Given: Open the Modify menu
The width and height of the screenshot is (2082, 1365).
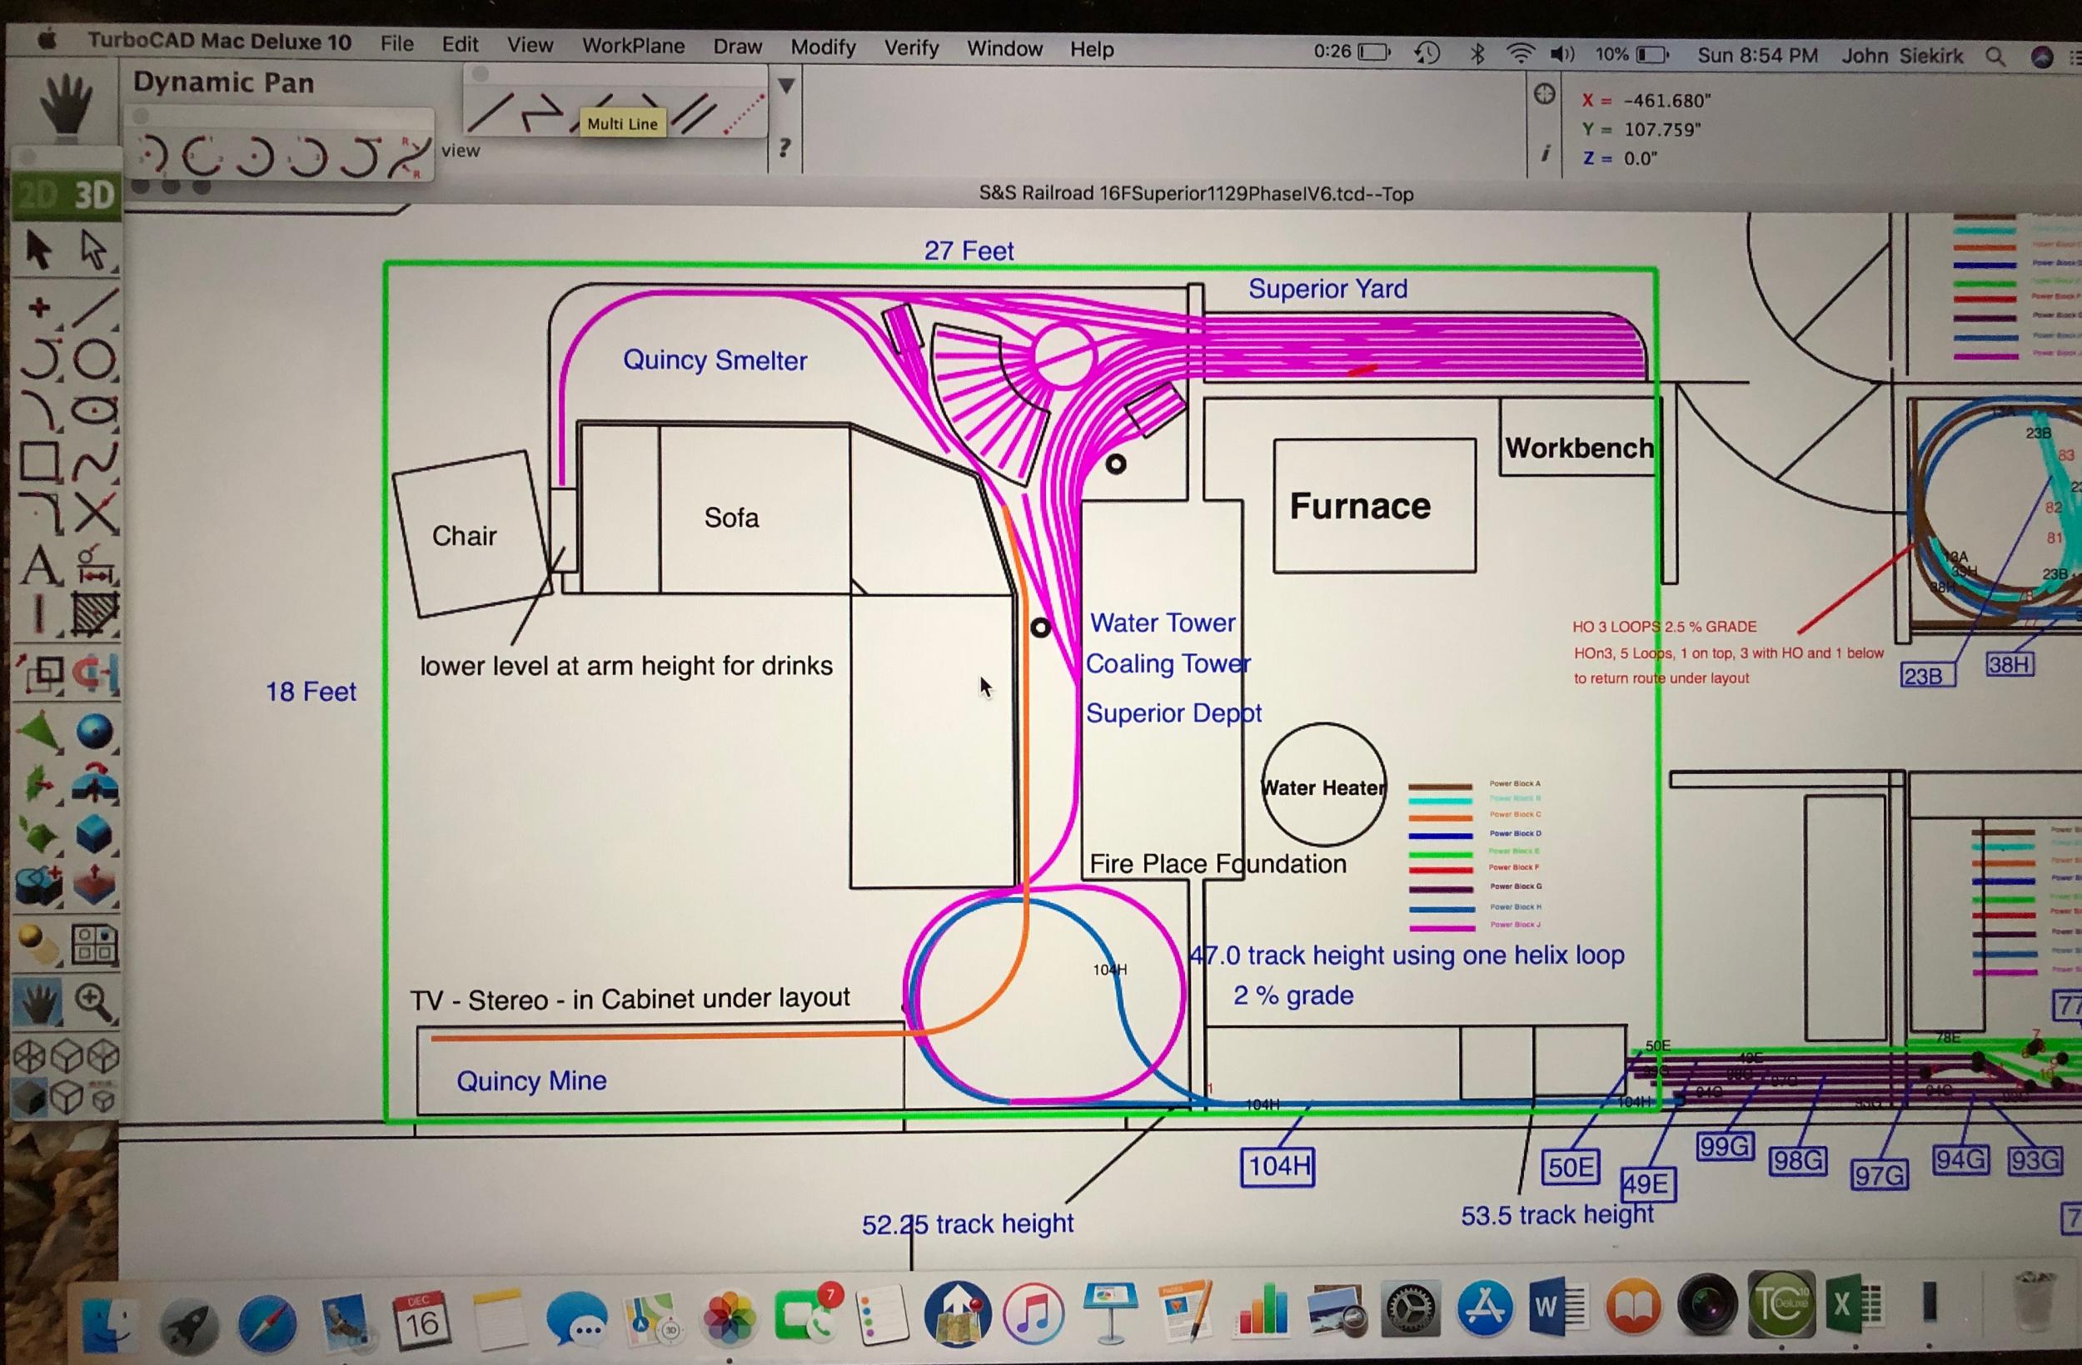Looking at the screenshot, I should 822,47.
